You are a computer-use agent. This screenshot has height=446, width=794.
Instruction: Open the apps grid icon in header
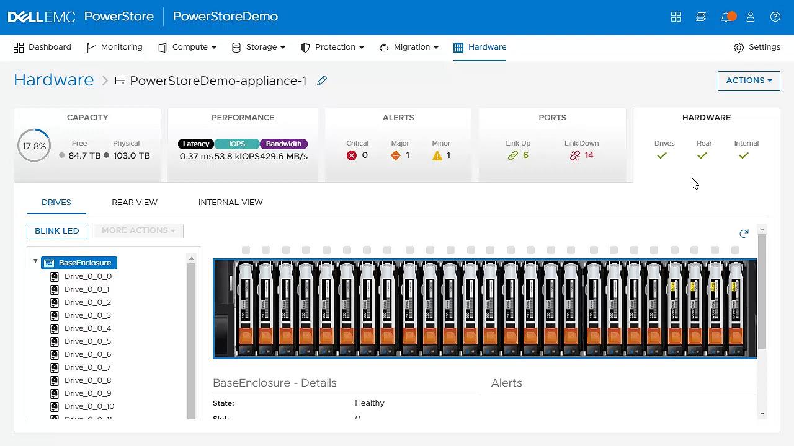(676, 17)
